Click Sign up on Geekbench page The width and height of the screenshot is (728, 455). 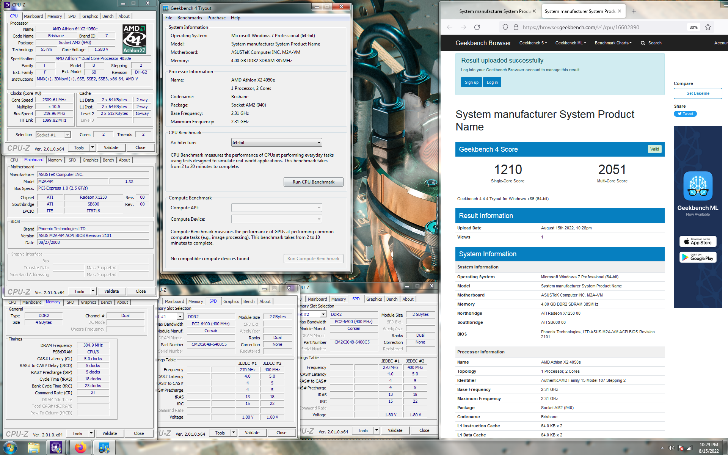tap(472, 82)
